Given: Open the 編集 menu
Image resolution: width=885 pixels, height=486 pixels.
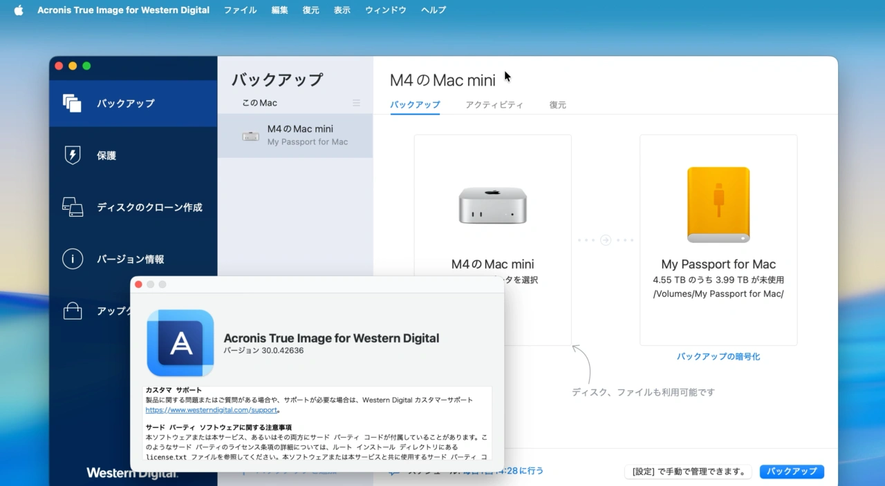Looking at the screenshot, I should [x=280, y=10].
